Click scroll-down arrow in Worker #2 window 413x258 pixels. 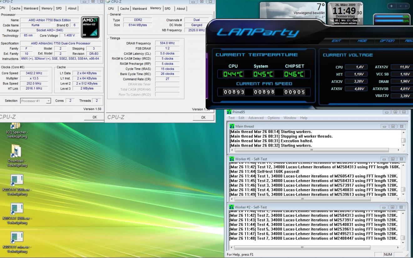(x=403, y=243)
